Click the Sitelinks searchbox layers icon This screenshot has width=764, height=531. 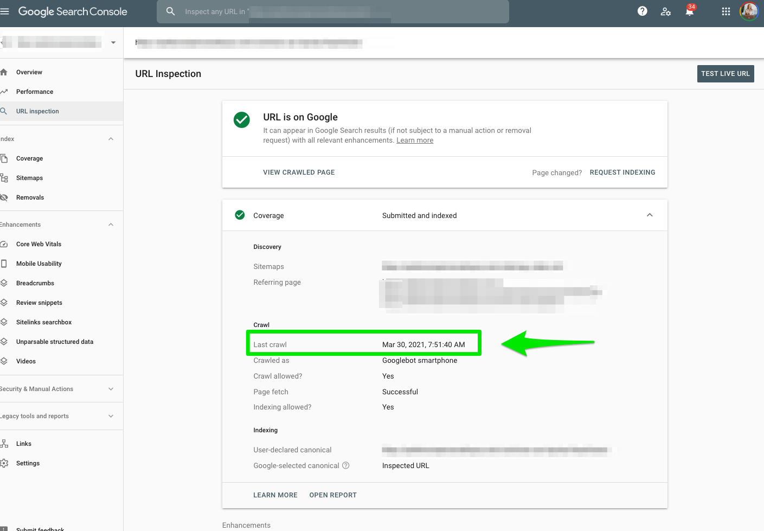[x=4, y=322]
